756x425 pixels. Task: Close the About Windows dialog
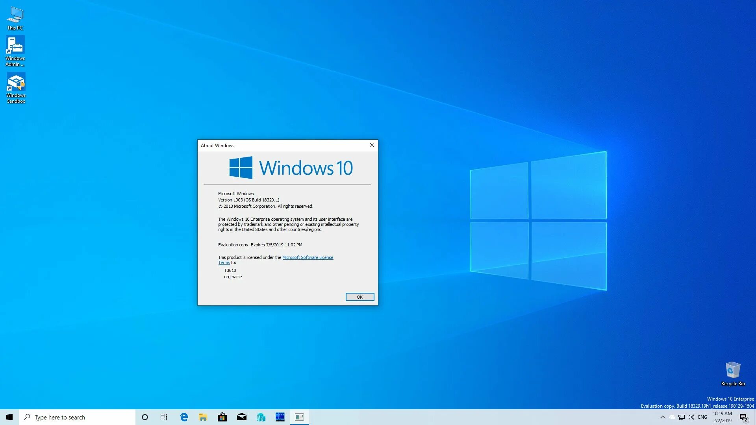372,145
